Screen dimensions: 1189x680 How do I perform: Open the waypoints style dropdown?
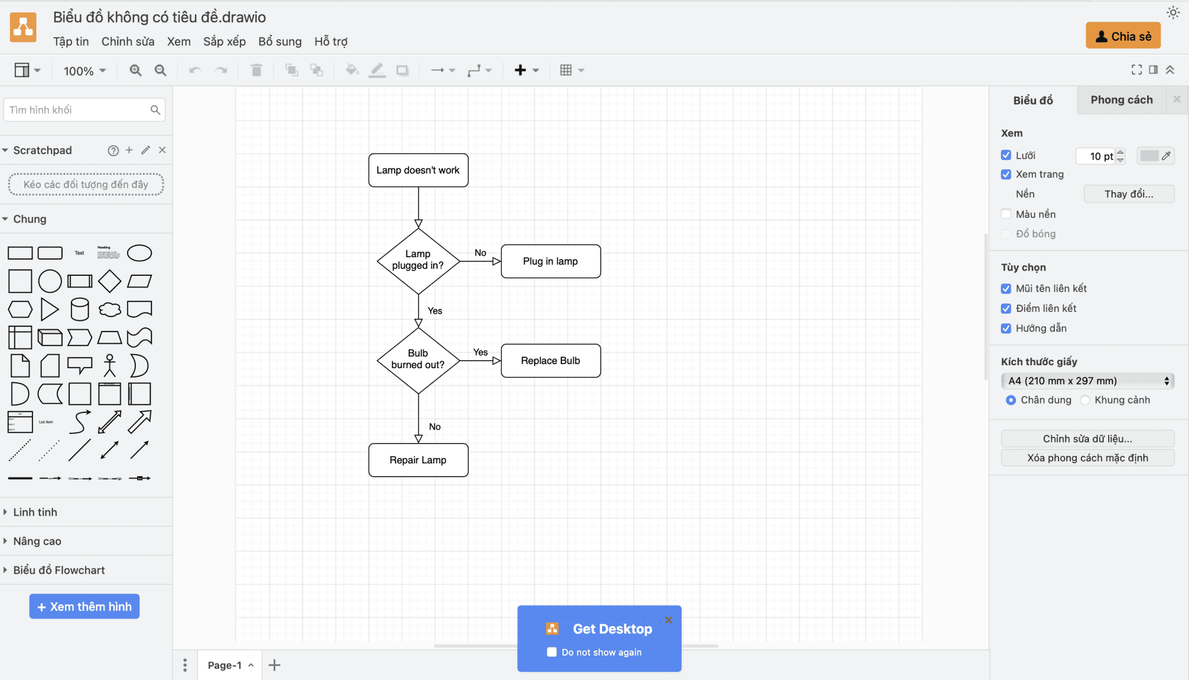coord(480,70)
